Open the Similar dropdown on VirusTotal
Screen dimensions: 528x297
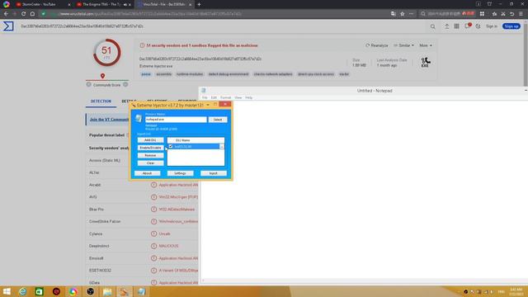403,45
